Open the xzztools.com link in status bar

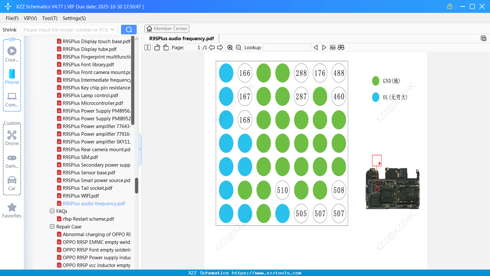pos(266,273)
